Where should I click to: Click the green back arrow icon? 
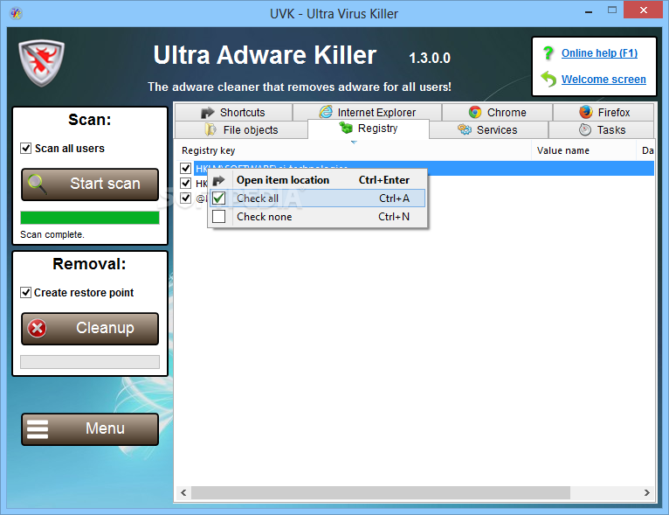point(548,79)
